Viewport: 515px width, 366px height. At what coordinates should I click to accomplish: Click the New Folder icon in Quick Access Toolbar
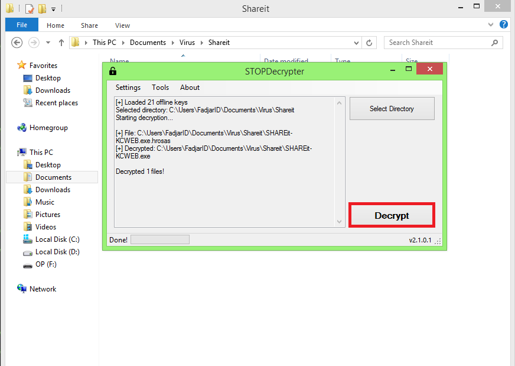pos(42,8)
